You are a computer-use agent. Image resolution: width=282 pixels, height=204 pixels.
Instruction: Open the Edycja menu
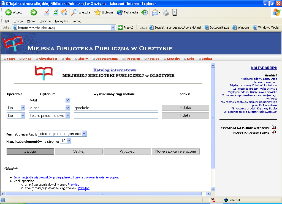(18, 21)
